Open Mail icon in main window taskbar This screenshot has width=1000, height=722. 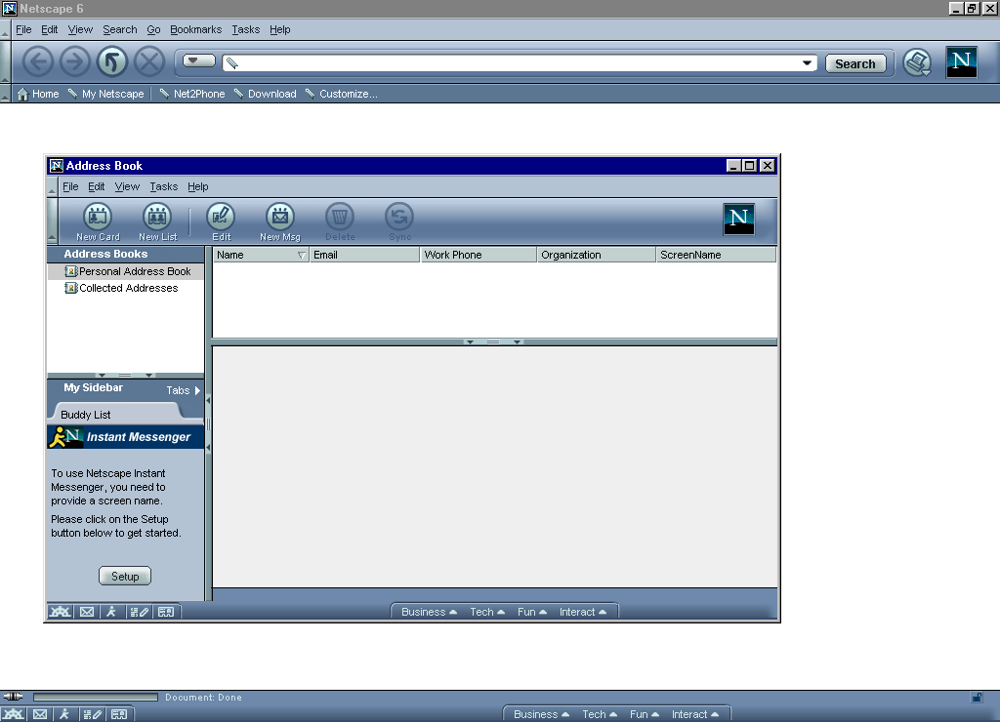pos(39,714)
